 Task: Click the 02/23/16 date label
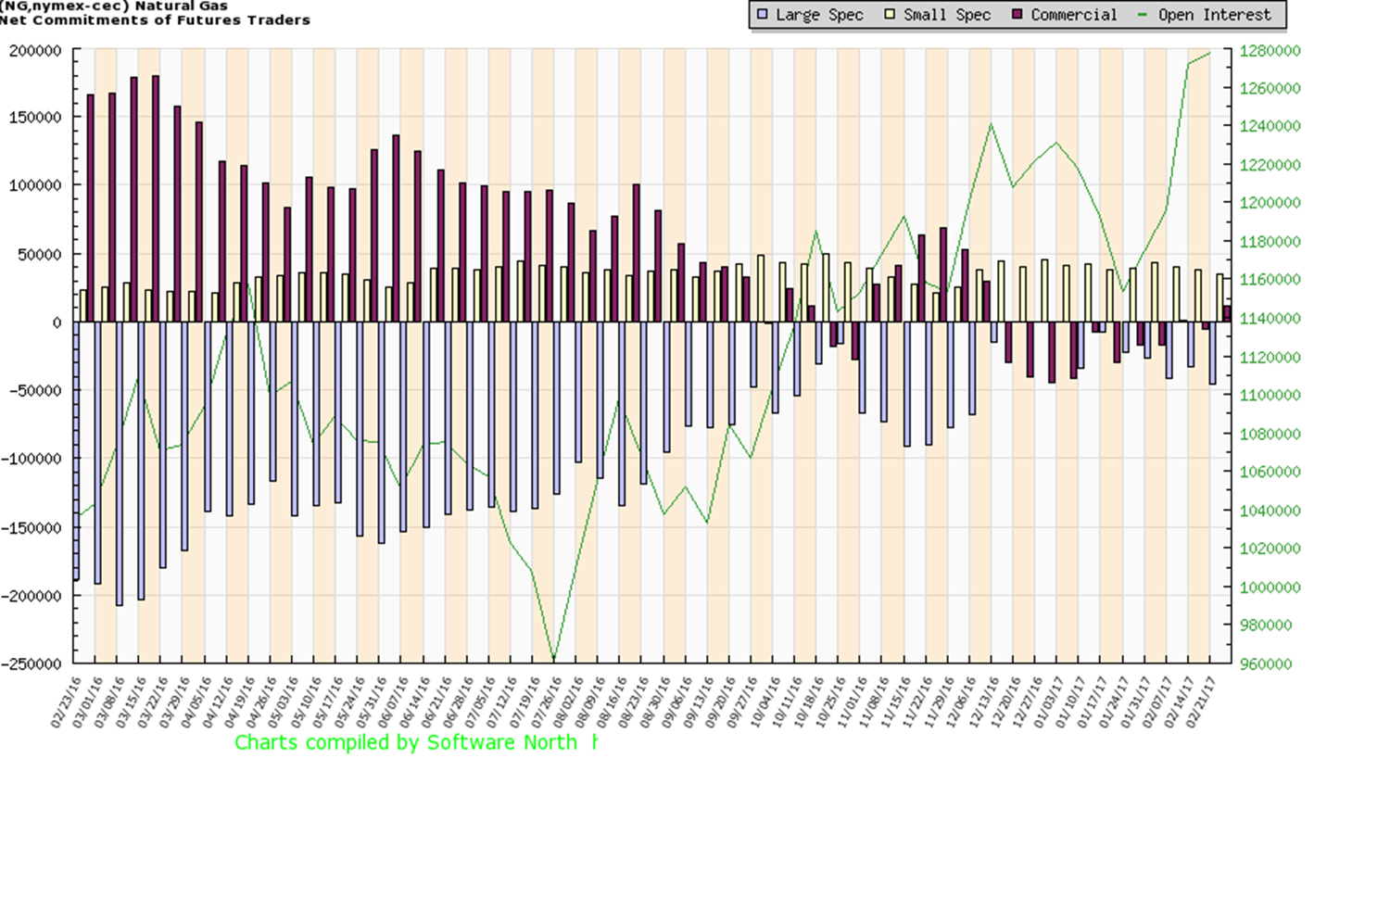[x=68, y=701]
